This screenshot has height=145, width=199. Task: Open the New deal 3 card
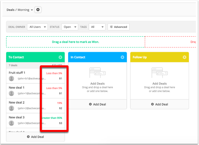(17, 117)
